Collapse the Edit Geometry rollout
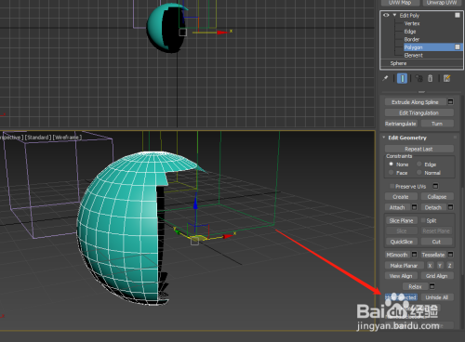465x342 pixels. click(x=384, y=138)
